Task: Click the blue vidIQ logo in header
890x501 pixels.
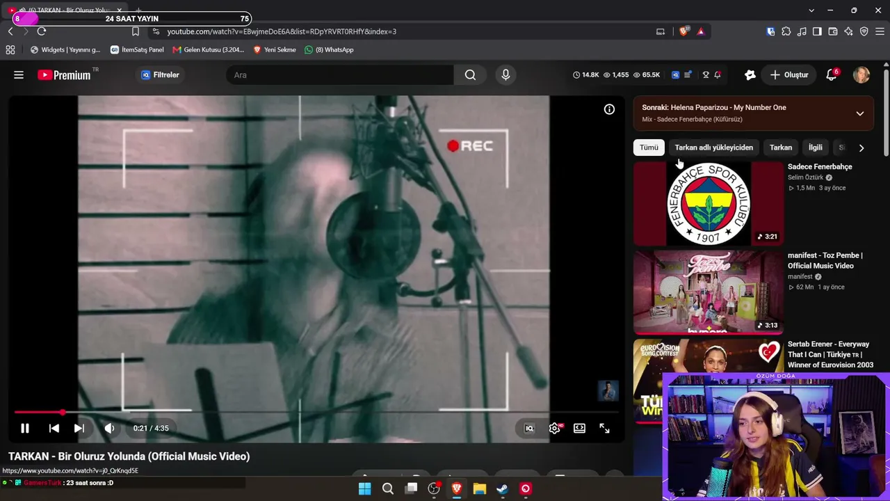Action: coord(675,75)
